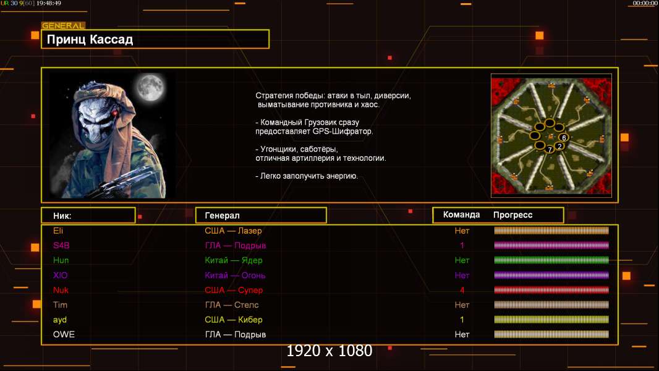Click start position marker 2 on minimap
Screen dimensions: 659x371
(x=559, y=147)
